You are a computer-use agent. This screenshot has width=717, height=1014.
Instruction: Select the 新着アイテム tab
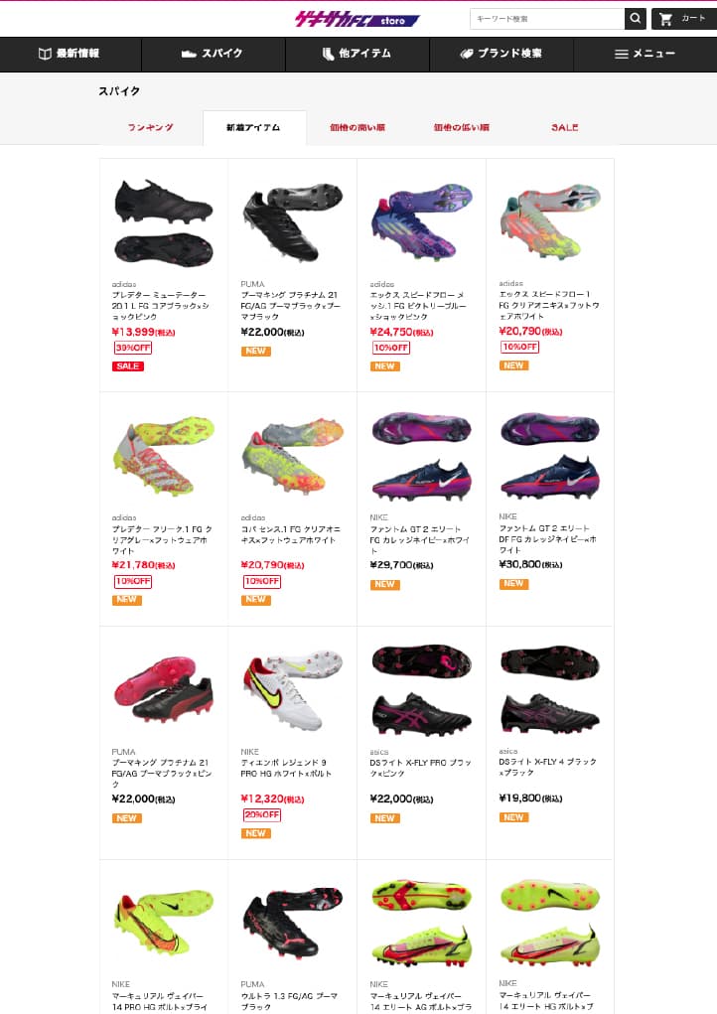[x=254, y=127]
